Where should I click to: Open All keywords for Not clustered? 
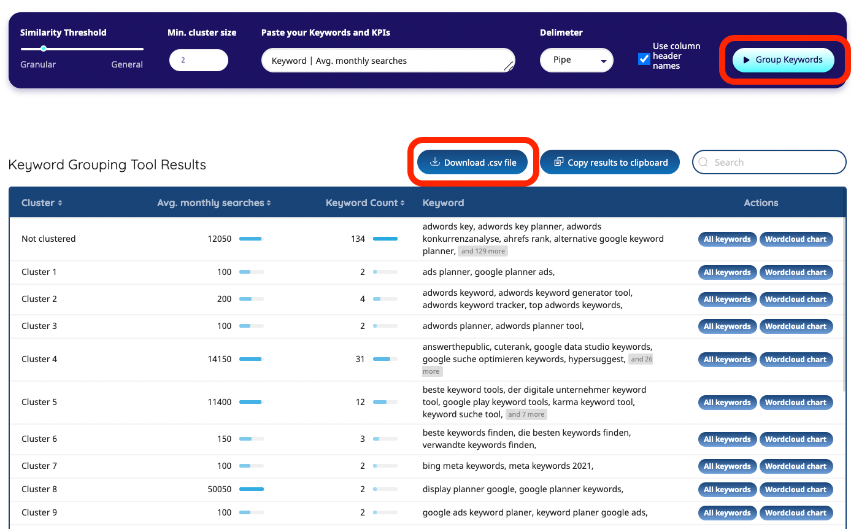pyautogui.click(x=727, y=239)
